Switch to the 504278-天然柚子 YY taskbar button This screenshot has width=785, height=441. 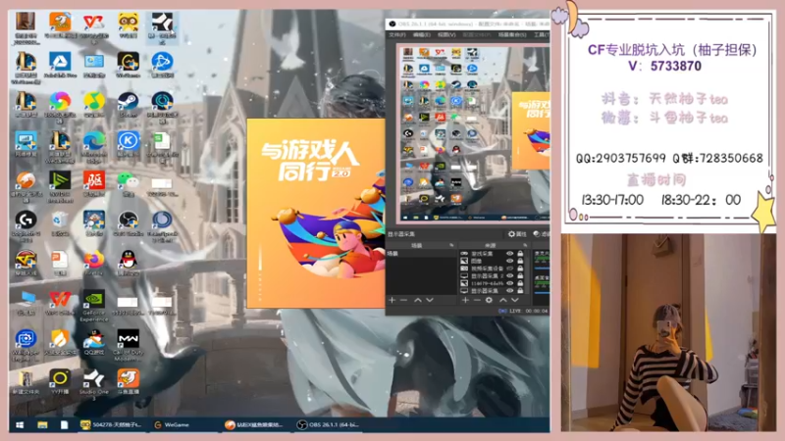point(111,425)
